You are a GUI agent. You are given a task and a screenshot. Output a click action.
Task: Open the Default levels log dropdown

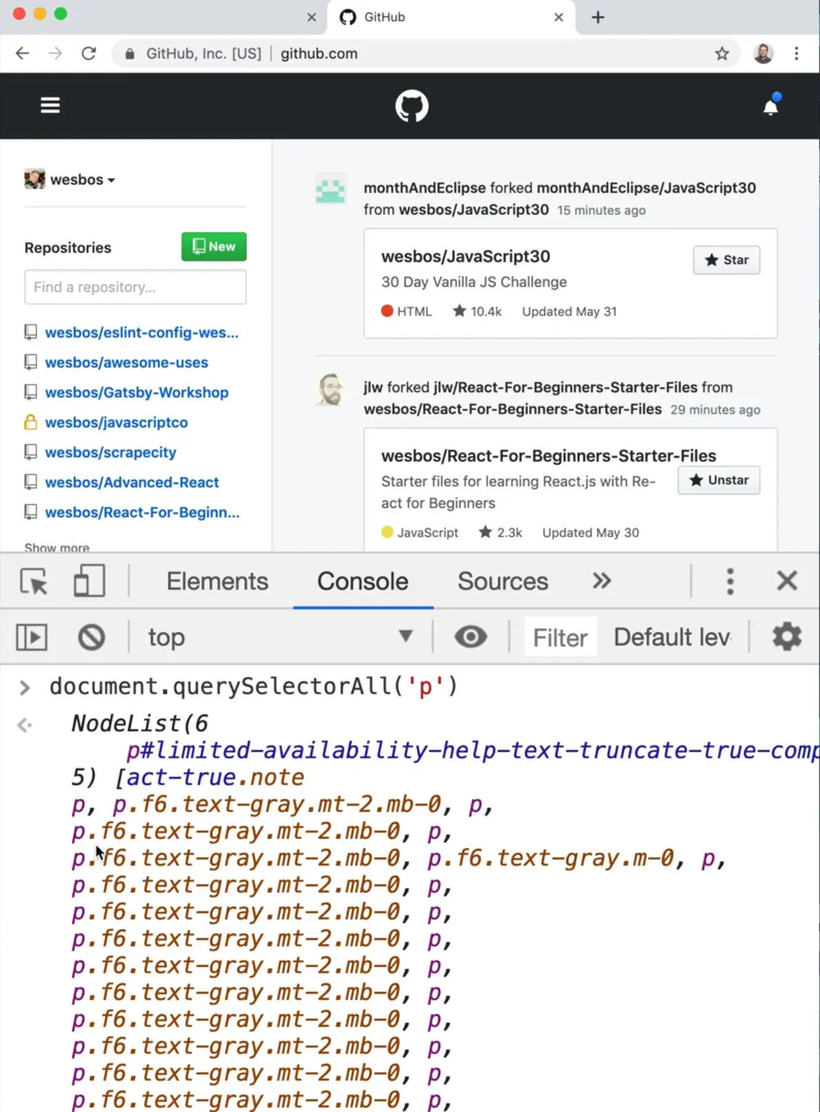(x=672, y=637)
